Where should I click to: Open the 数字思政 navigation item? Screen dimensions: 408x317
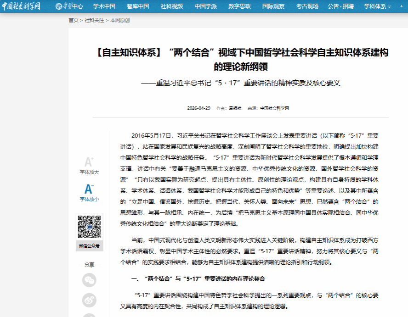(239, 6)
